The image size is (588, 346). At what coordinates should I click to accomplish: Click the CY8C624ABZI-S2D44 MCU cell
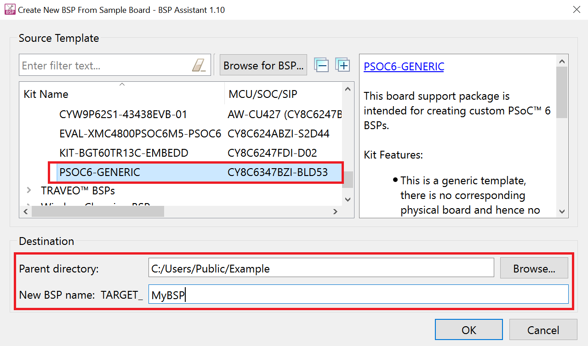pos(279,134)
